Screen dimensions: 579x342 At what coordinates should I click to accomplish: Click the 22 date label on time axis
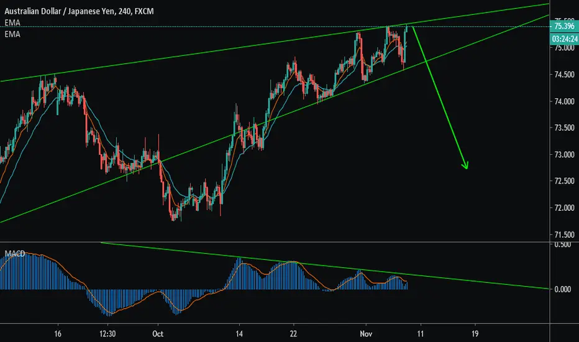pos(293,334)
